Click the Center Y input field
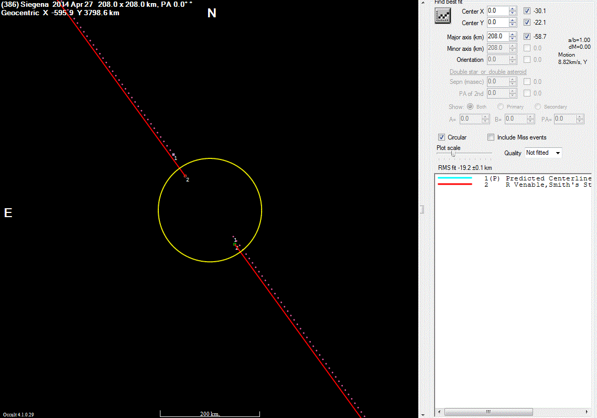This screenshot has height=418, width=597. click(497, 23)
